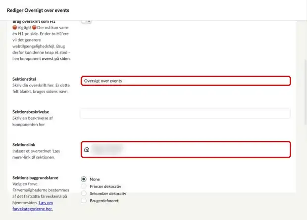Click the Sektionsbeskrivelse field label
Image resolution: width=307 pixels, height=220 pixels.
(31, 112)
